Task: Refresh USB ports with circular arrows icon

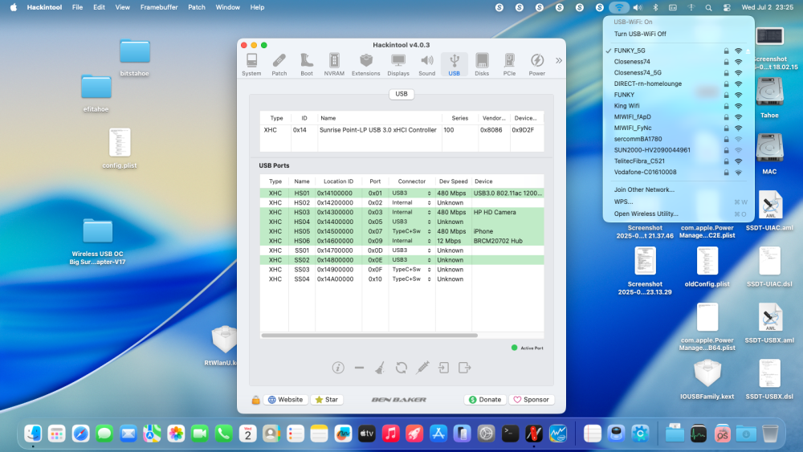Action: [x=401, y=368]
